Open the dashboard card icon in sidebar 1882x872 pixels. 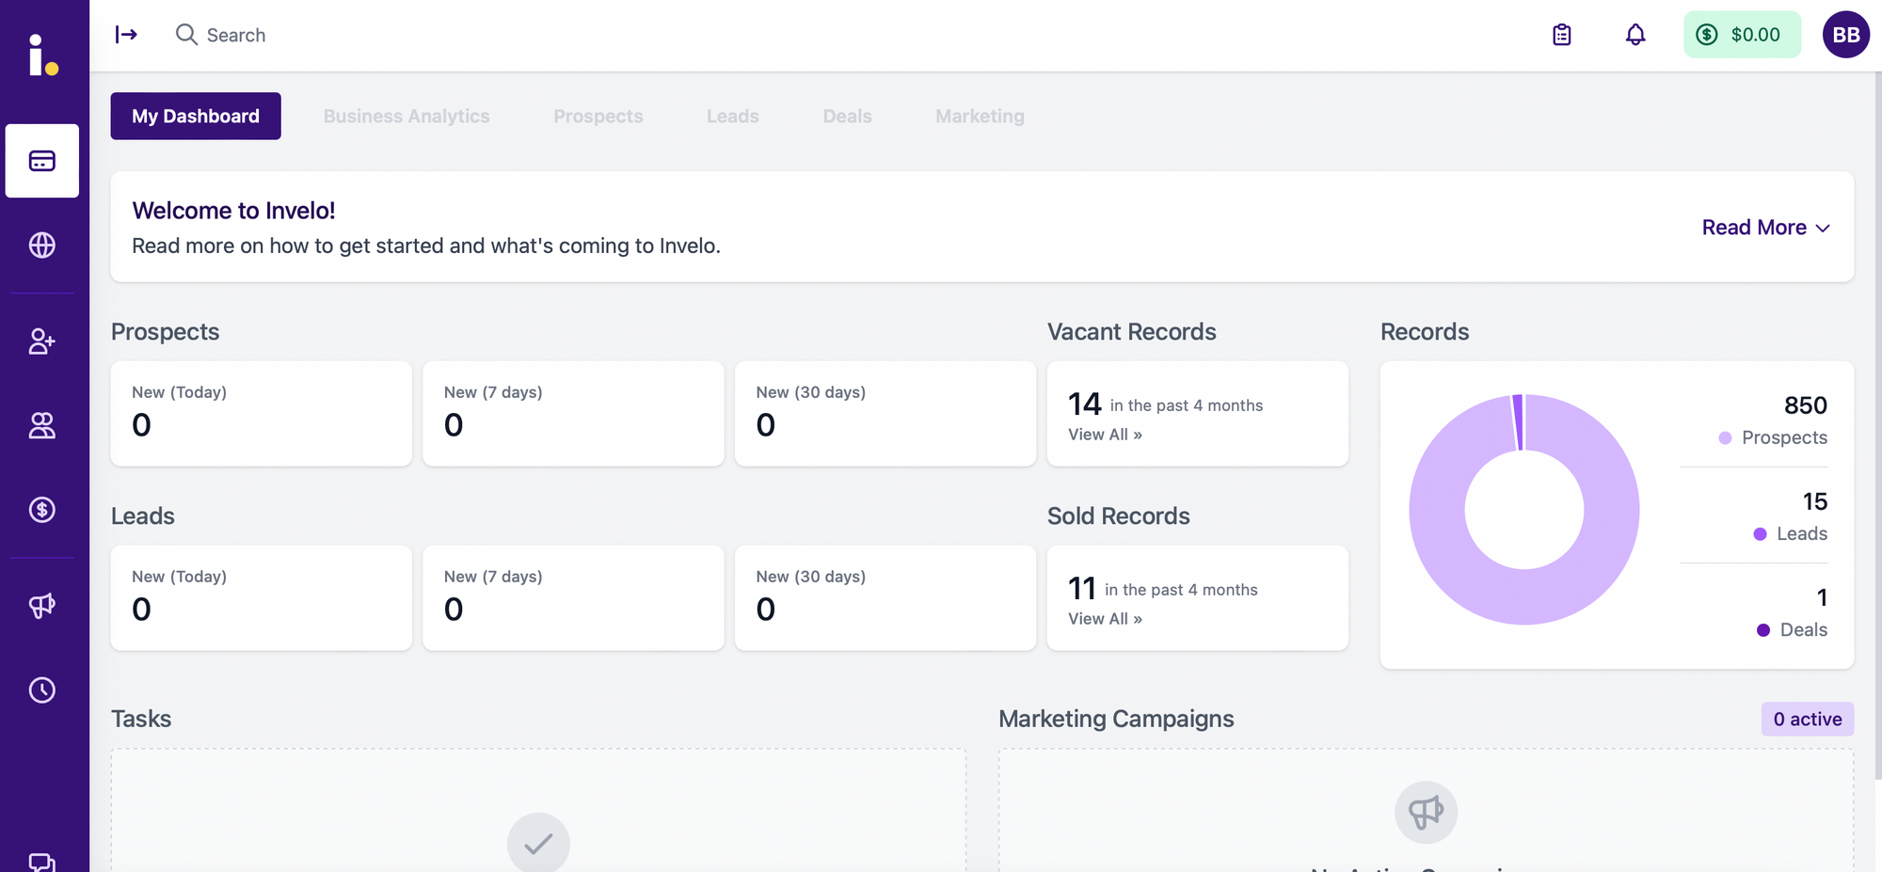coord(42,161)
